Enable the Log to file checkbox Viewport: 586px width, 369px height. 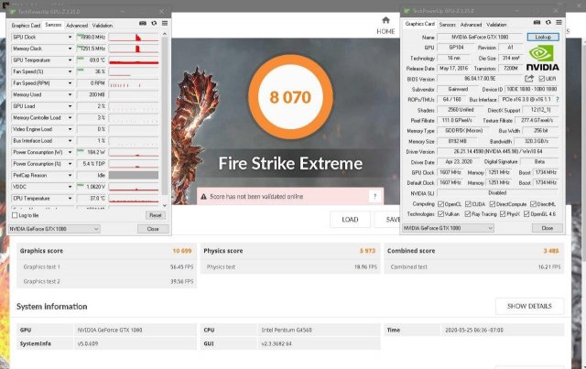[x=14, y=215]
